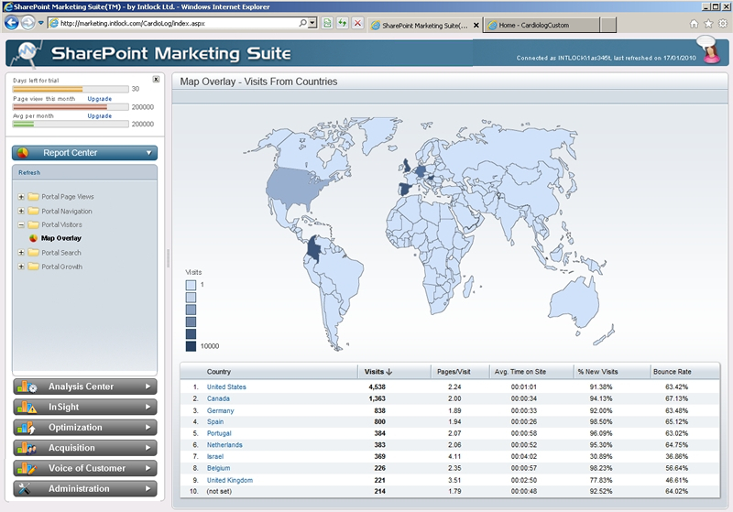733x512 pixels.
Task: Sort table by Visits column header
Action: pos(378,372)
